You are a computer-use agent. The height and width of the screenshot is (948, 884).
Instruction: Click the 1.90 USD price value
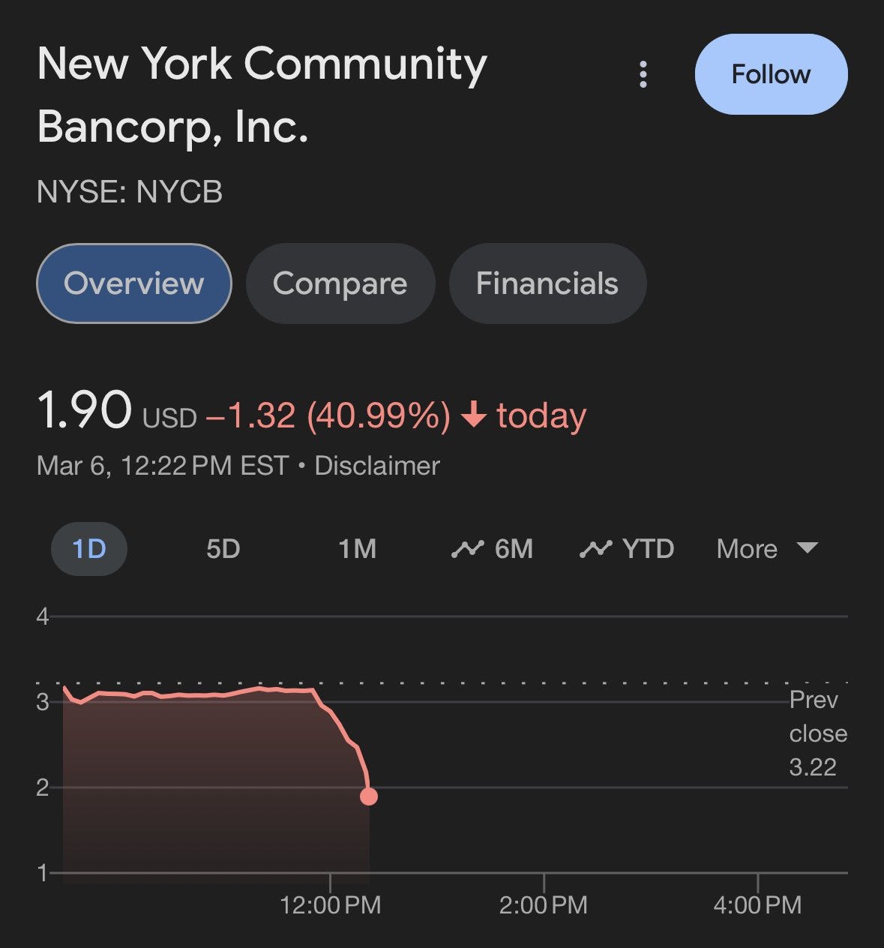tap(84, 412)
